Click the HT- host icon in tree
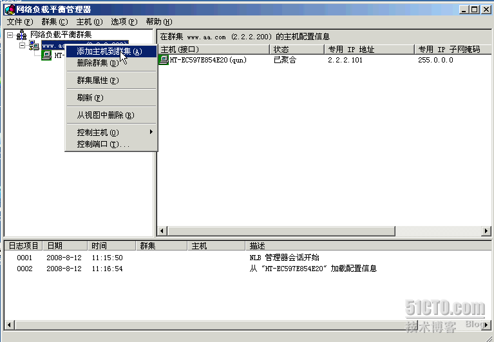The width and height of the screenshot is (494, 342). 46,55
